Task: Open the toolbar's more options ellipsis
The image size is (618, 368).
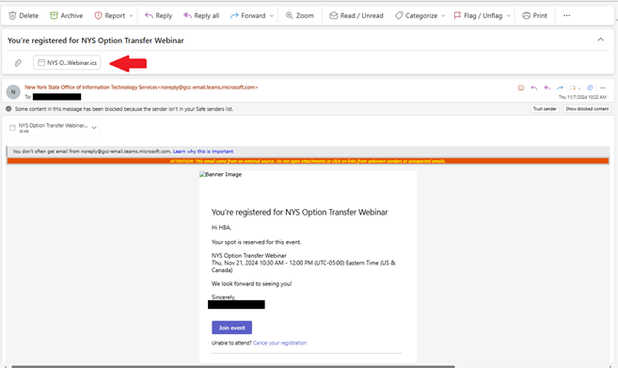Action: pyautogui.click(x=566, y=16)
